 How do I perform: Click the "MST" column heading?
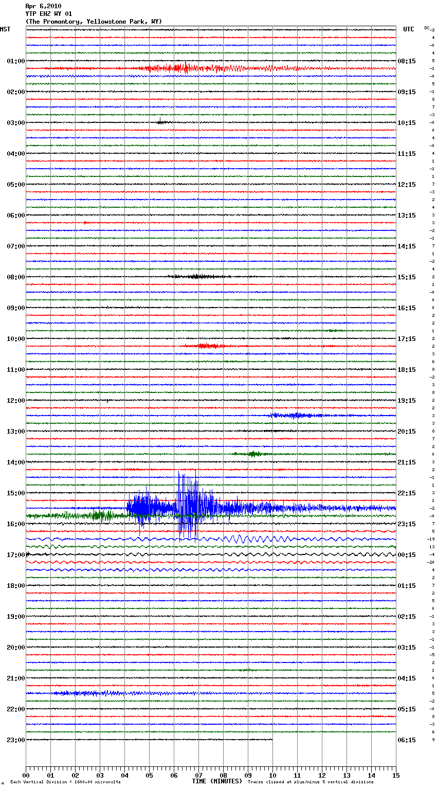5,29
